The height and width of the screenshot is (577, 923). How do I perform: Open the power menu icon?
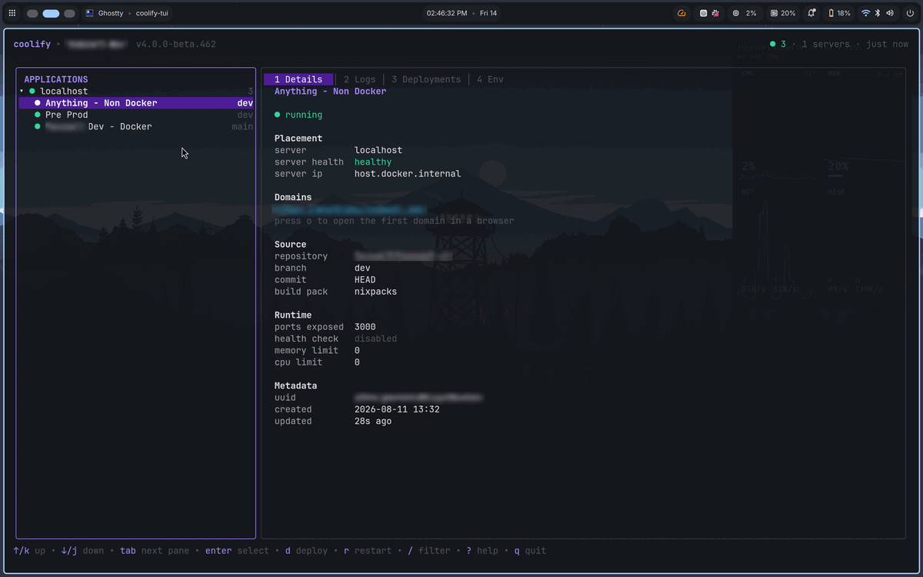910,13
